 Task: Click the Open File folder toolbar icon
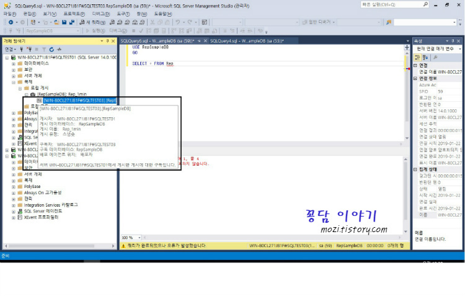(56, 22)
